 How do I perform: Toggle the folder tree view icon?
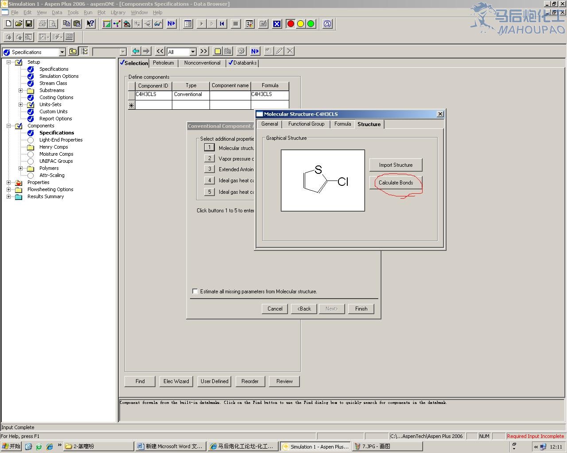pyautogui.click(x=84, y=51)
